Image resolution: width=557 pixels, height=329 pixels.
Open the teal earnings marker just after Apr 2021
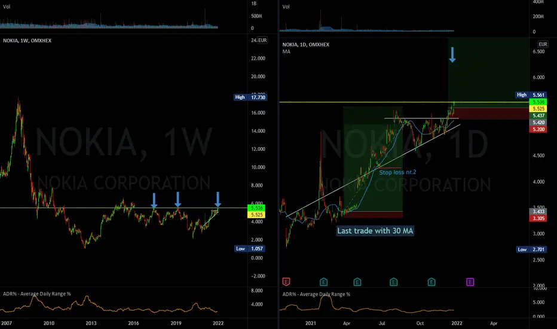(x=357, y=282)
